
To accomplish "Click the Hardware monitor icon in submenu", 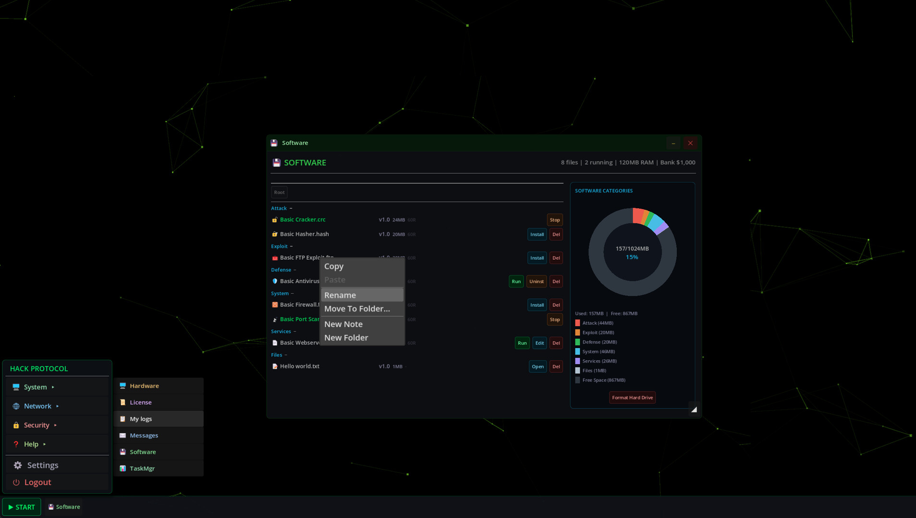I will pos(122,386).
